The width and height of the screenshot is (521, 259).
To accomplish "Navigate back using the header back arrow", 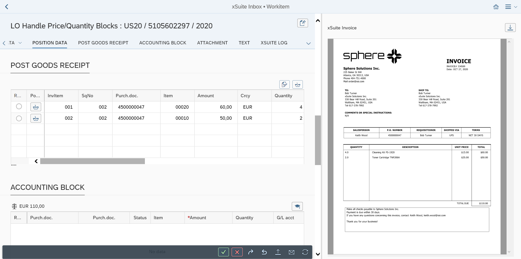I will (7, 7).
